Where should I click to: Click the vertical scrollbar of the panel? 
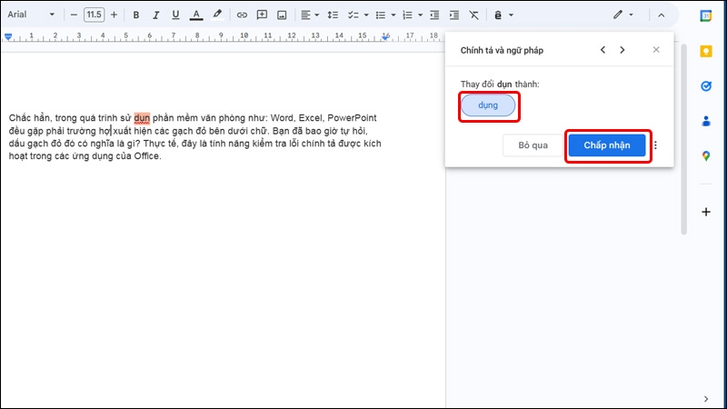click(684, 139)
